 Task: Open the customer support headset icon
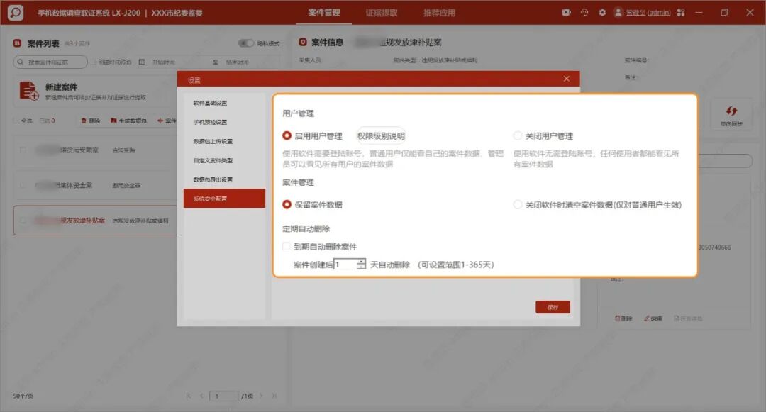click(x=584, y=12)
